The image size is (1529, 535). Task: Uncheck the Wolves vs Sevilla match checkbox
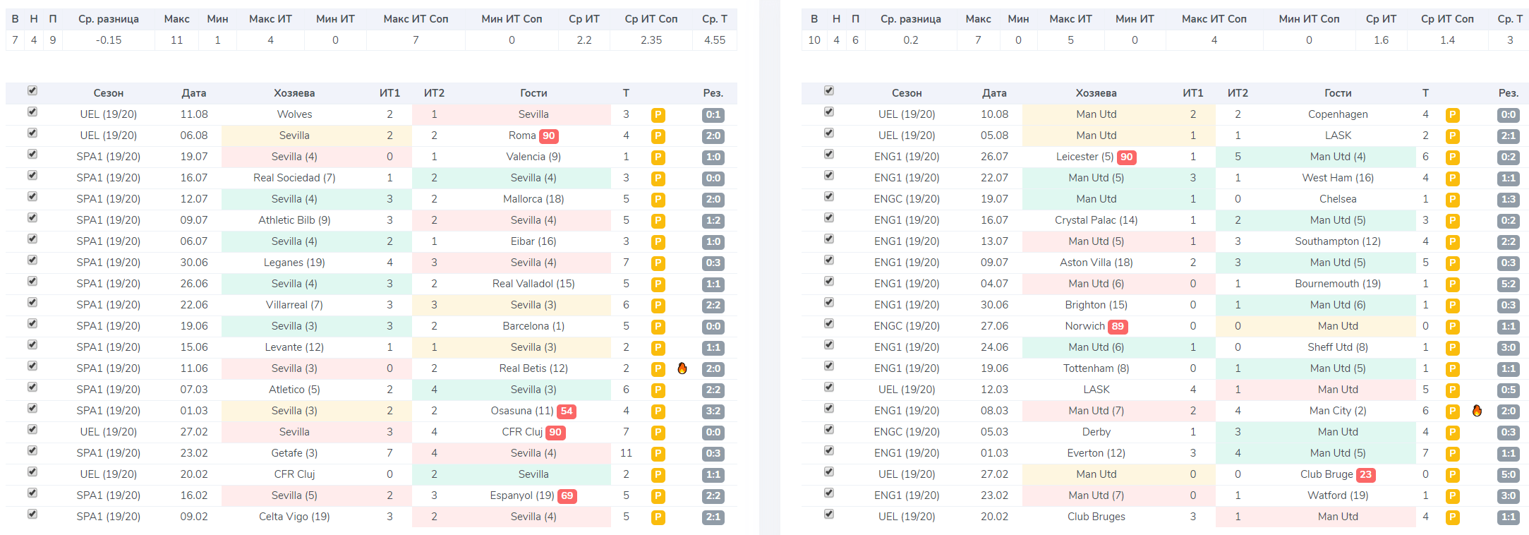click(x=32, y=112)
